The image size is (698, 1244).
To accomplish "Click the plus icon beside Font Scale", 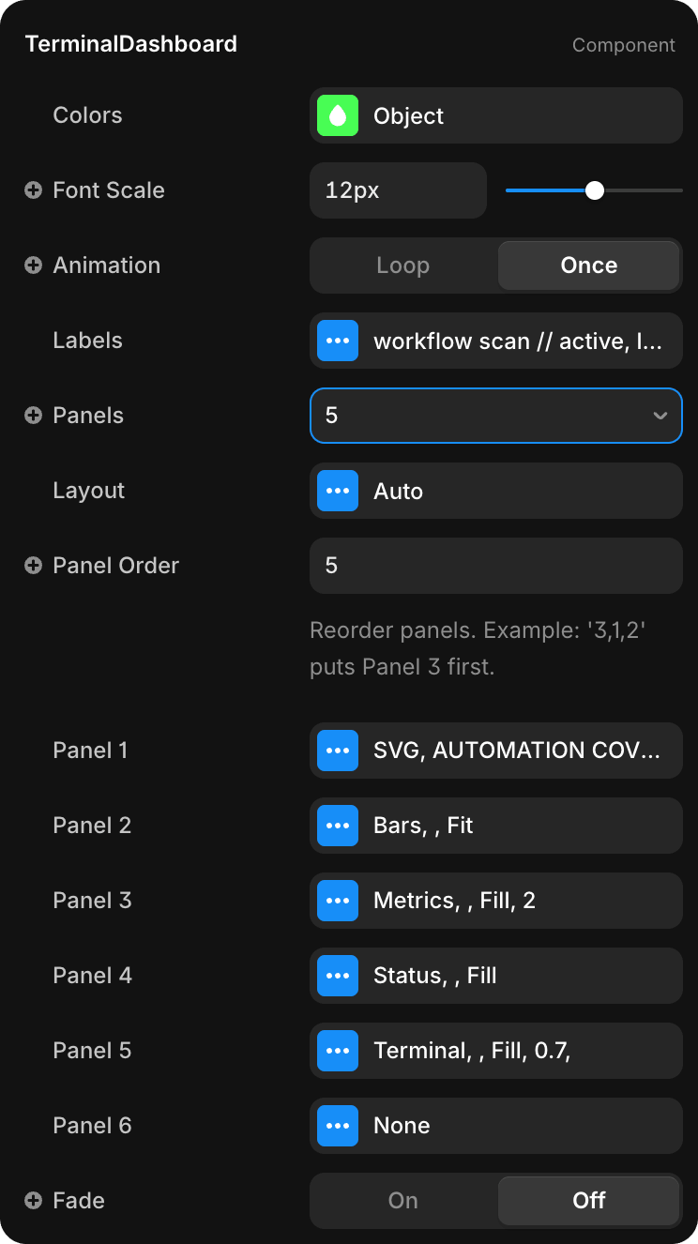I will 33,190.
